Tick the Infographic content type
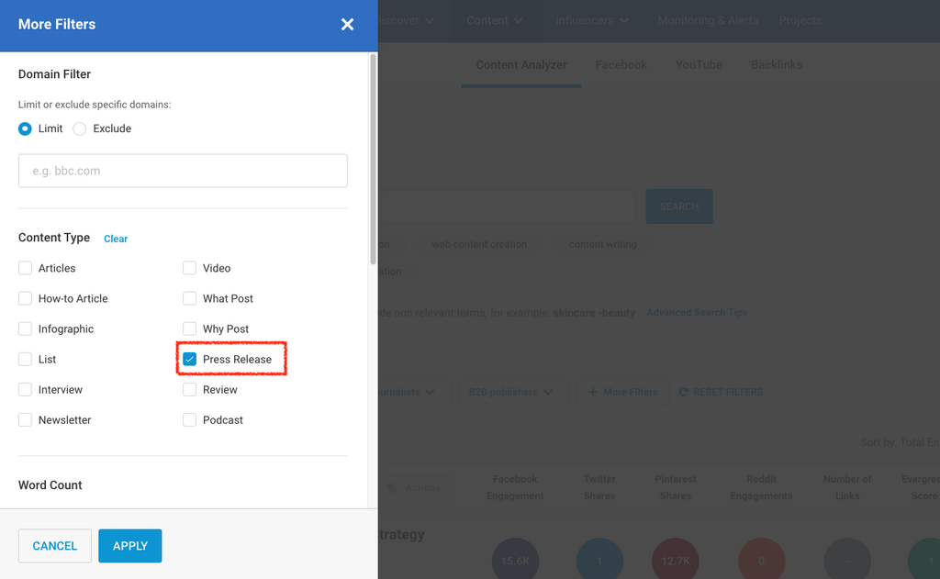Image resolution: width=940 pixels, height=579 pixels. click(x=26, y=328)
